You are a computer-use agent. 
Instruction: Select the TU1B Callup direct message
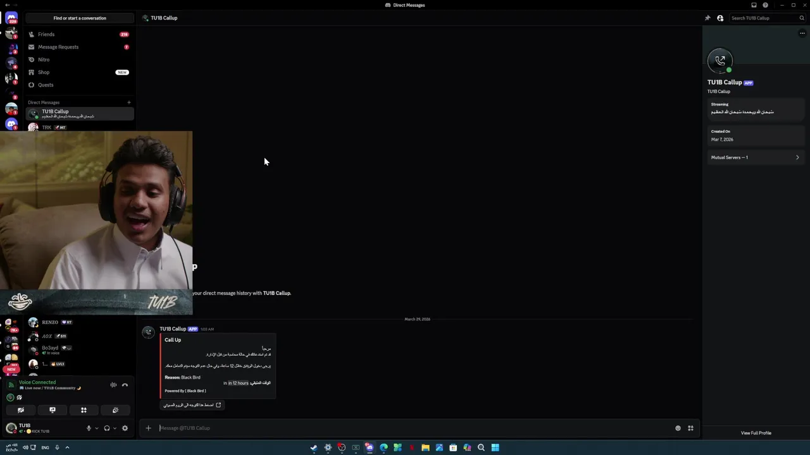[80, 114]
